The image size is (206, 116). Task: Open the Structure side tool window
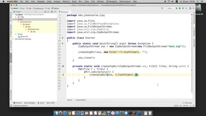tap(11, 70)
